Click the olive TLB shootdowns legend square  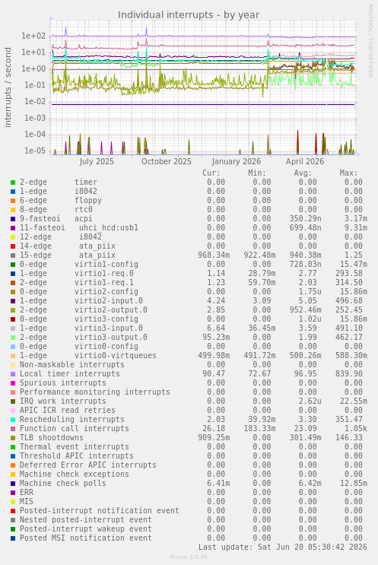tap(13, 438)
